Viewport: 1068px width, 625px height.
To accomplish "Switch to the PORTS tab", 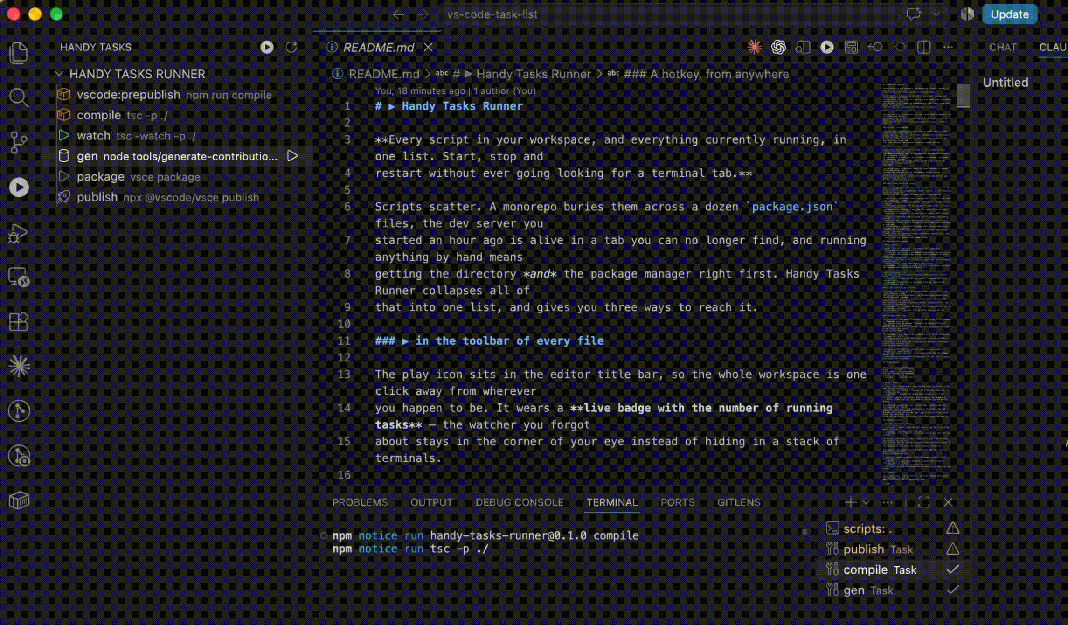I will [x=677, y=502].
